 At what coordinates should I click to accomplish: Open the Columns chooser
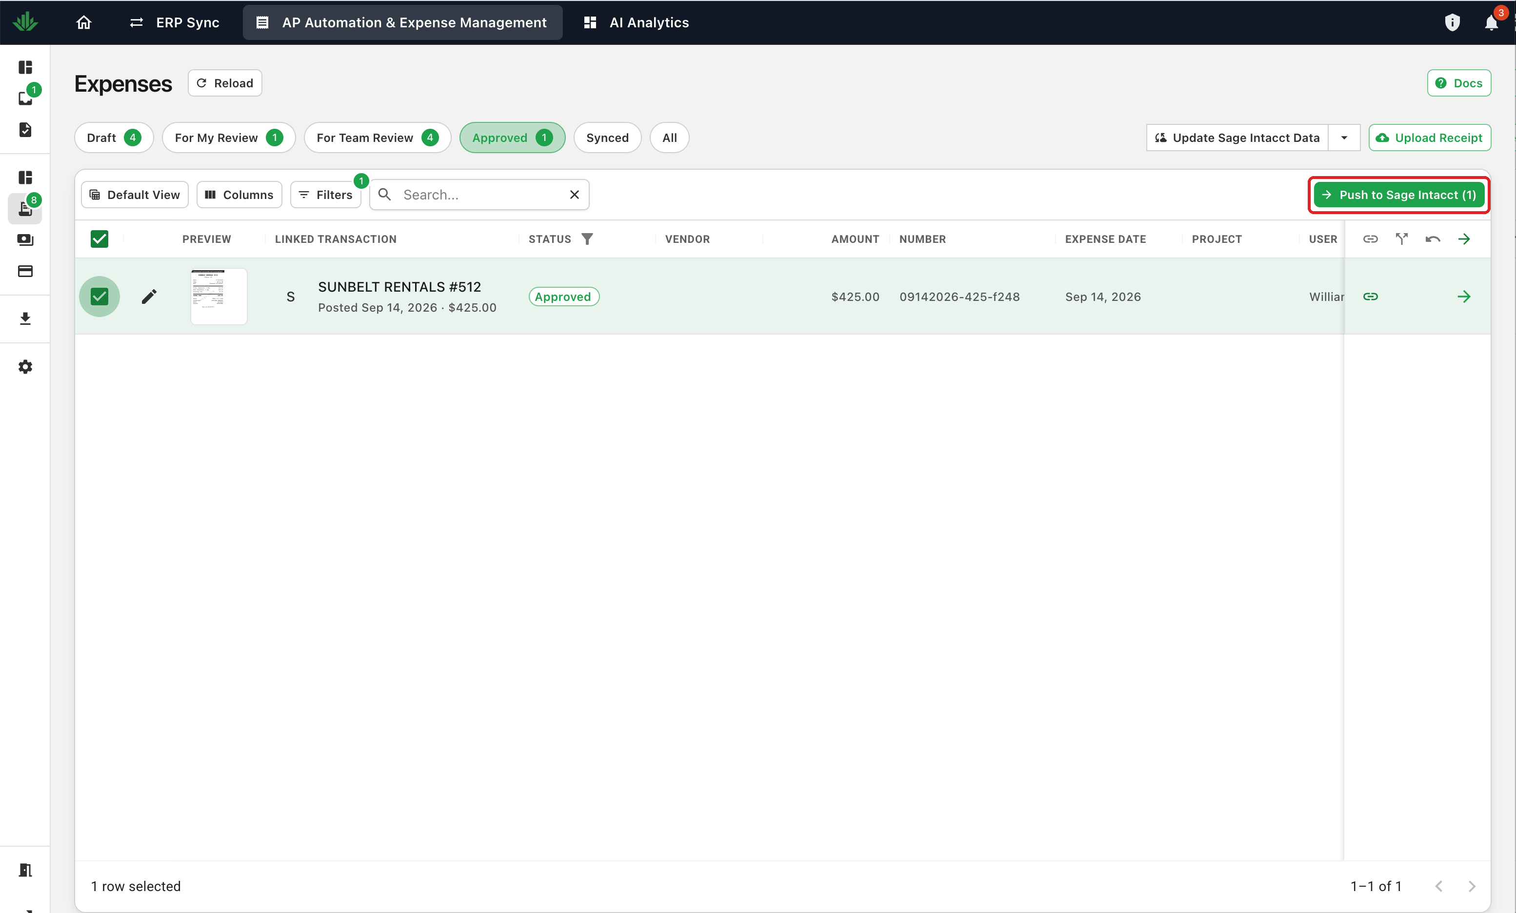pos(239,195)
